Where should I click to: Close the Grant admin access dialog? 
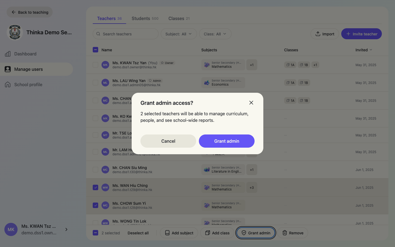click(251, 103)
